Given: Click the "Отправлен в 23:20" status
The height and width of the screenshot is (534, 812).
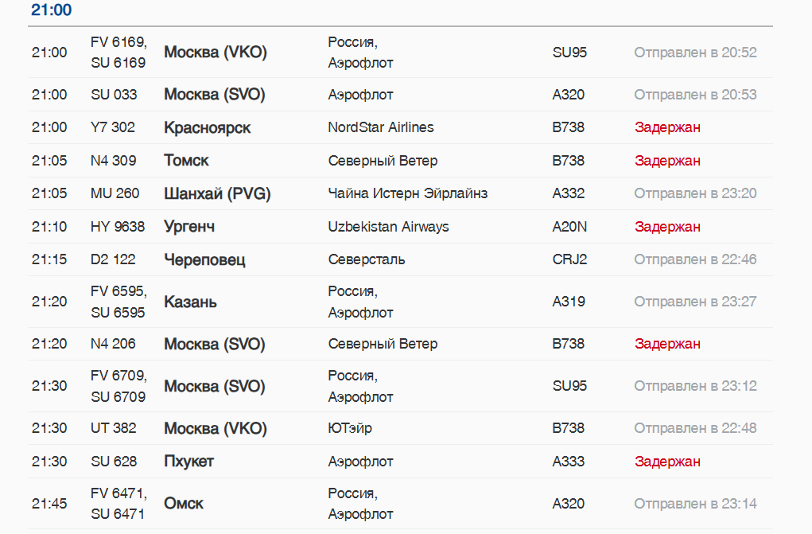Looking at the screenshot, I should [x=695, y=193].
